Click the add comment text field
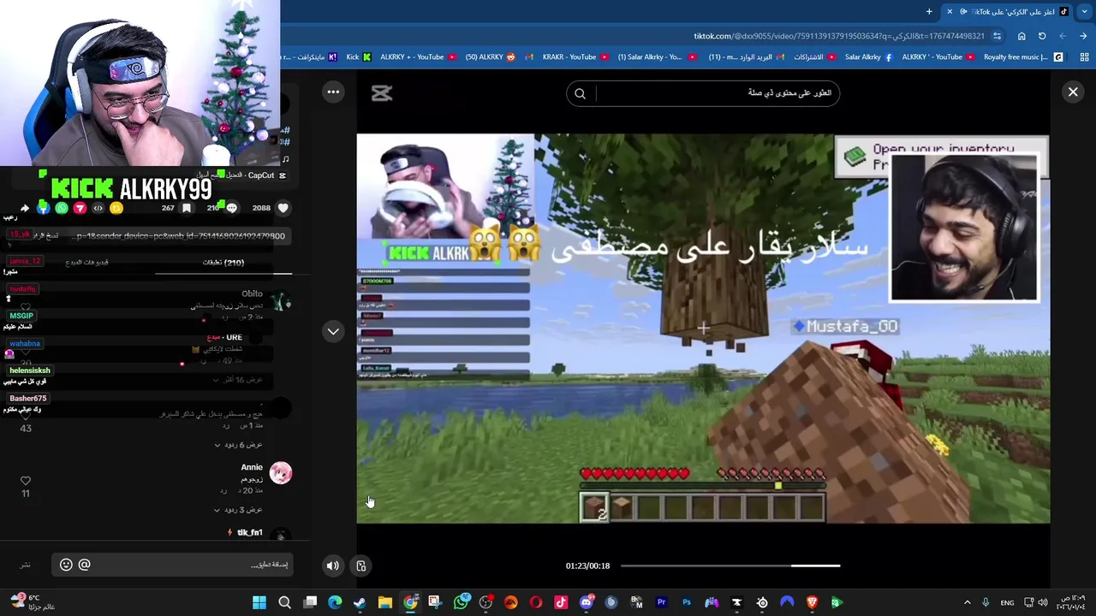 click(171, 565)
